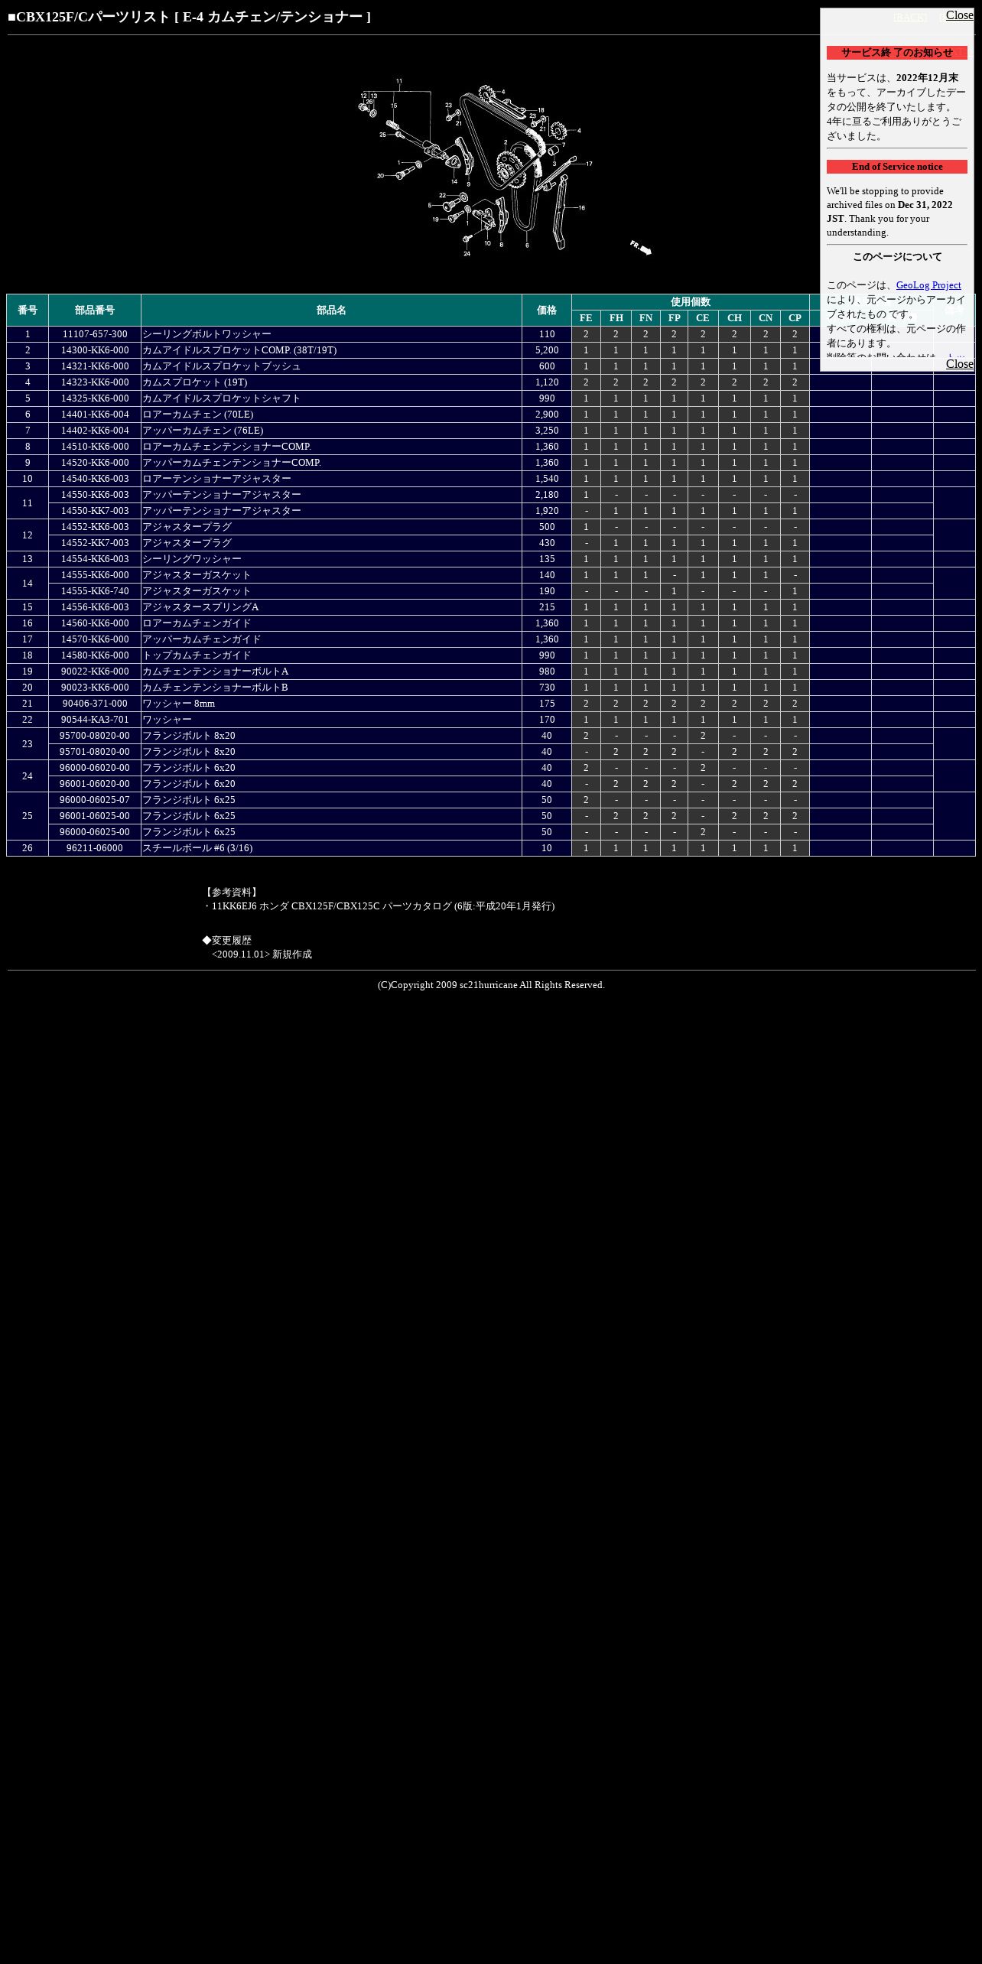The image size is (982, 1964).
Task: Select part number 14510-KK6-000
Action: 95,447
